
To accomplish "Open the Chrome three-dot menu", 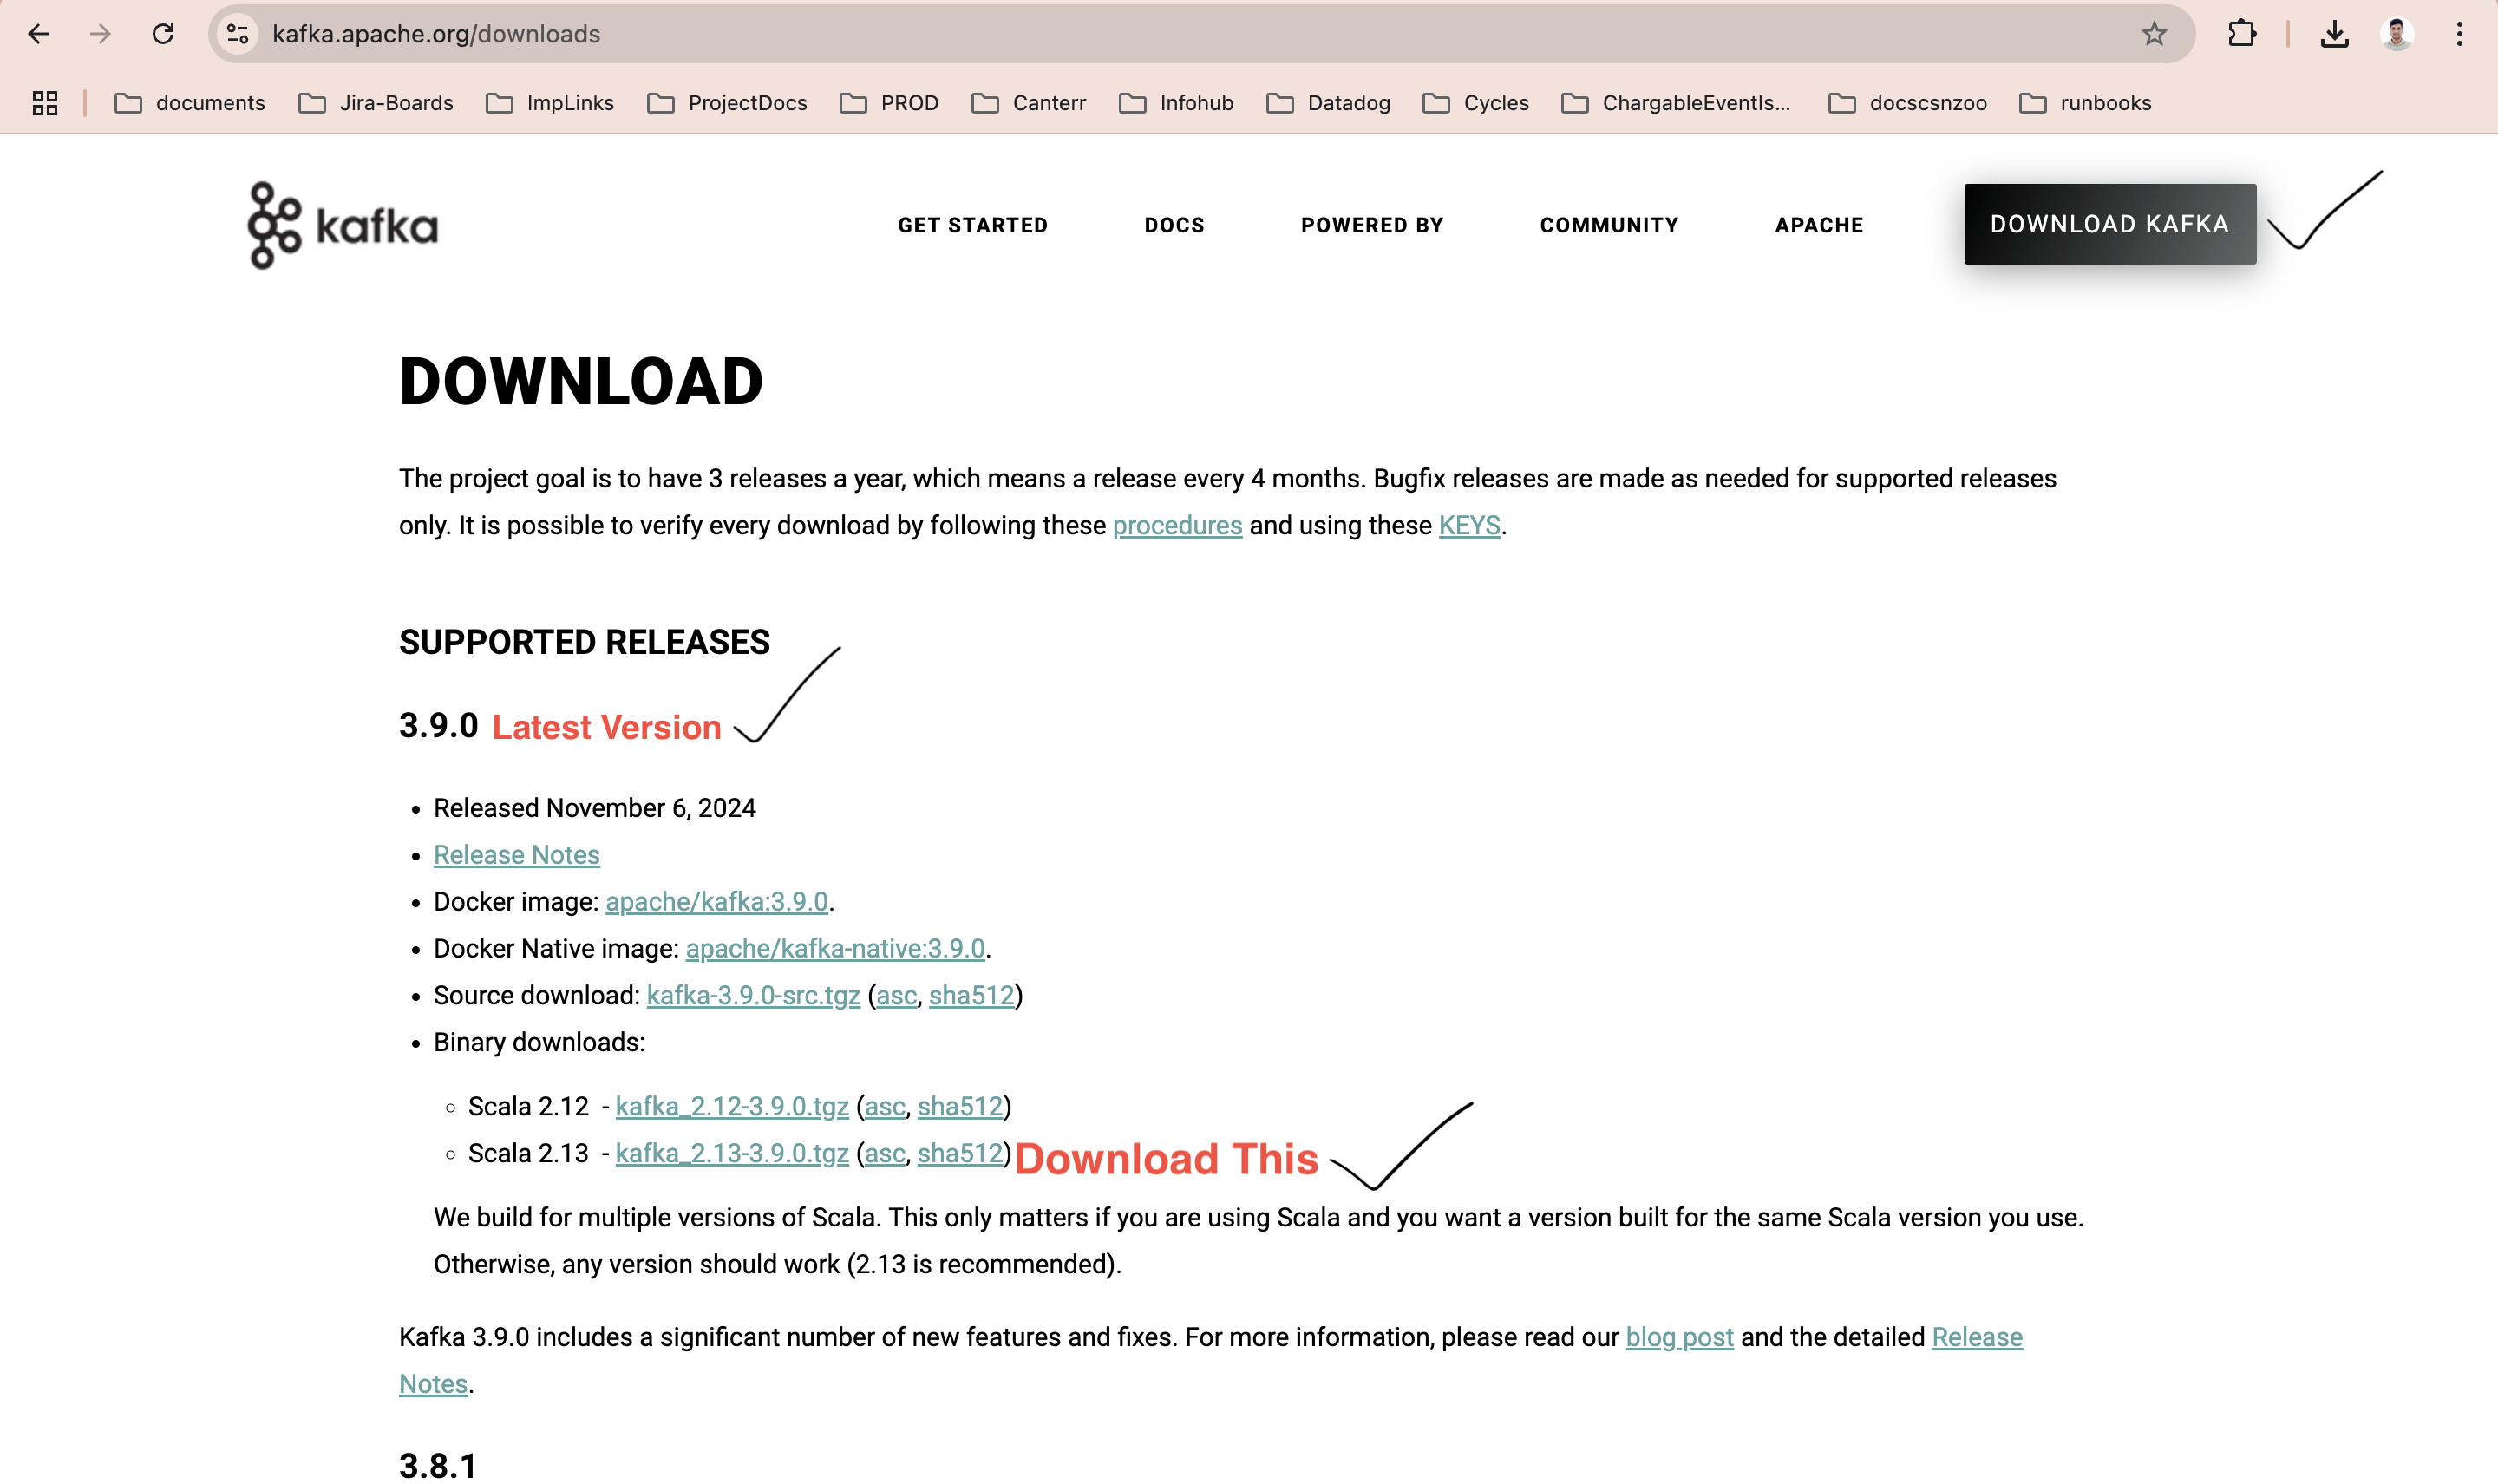I will pos(2459,34).
